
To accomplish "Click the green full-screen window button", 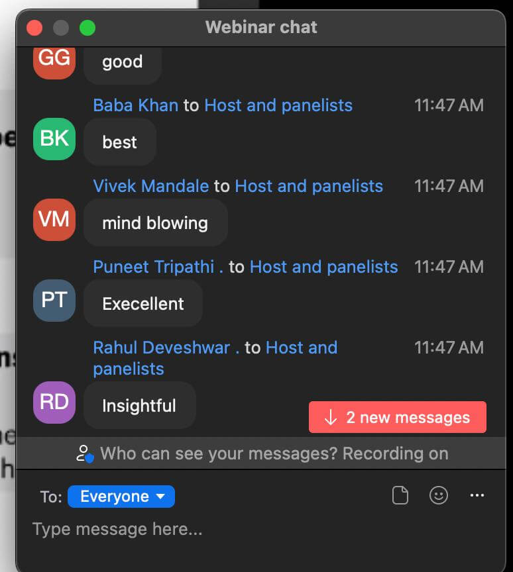I will click(87, 28).
